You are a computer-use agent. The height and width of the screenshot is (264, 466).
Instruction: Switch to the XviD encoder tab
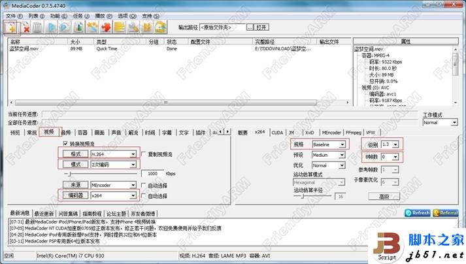pyautogui.click(x=310, y=133)
